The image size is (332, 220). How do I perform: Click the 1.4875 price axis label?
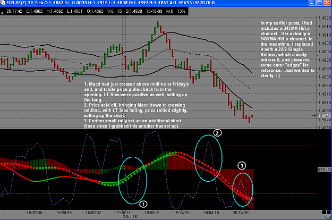(325, 94)
